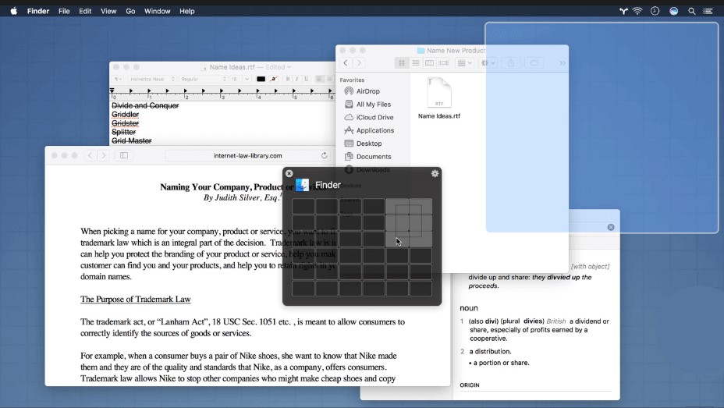
Task: Switch Finder window to list view
Action: (x=416, y=62)
